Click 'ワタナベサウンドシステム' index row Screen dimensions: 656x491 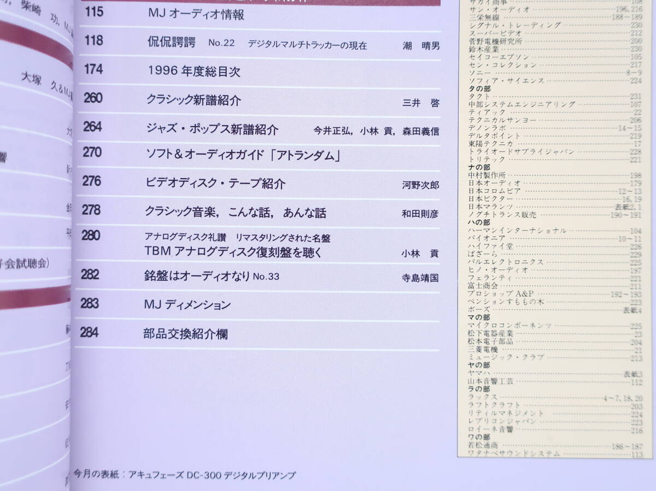tap(555, 453)
